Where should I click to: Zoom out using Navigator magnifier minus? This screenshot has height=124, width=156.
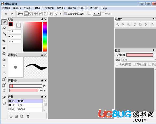123,25
